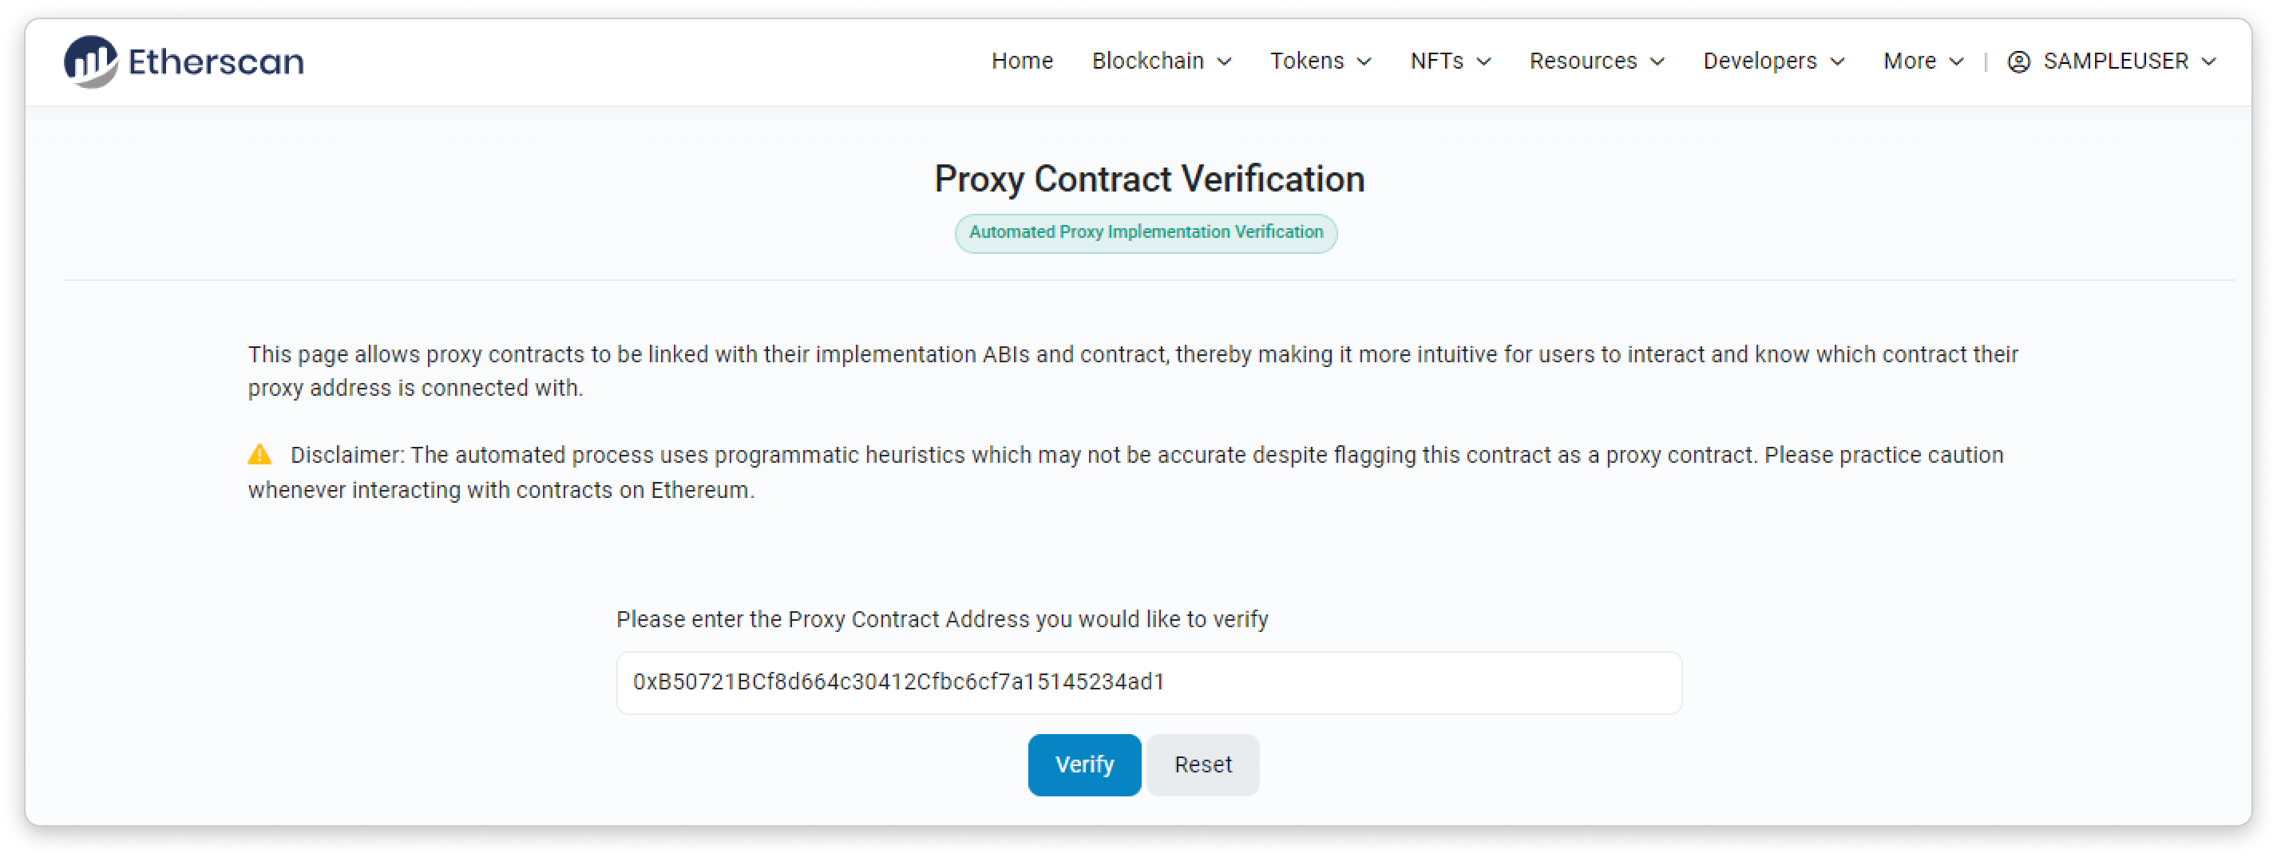The image size is (2277, 857).
Task: Click the Disclaimer text paragraph
Action: pos(1123,472)
